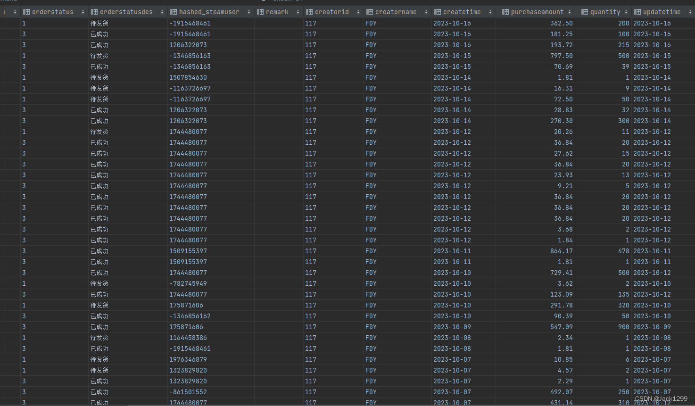Click the remark column icon
695x406 pixels.
[260, 12]
